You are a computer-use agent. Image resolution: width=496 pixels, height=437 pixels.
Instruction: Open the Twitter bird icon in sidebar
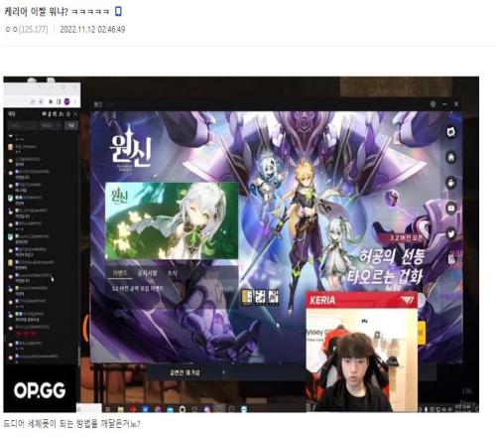[x=451, y=234]
